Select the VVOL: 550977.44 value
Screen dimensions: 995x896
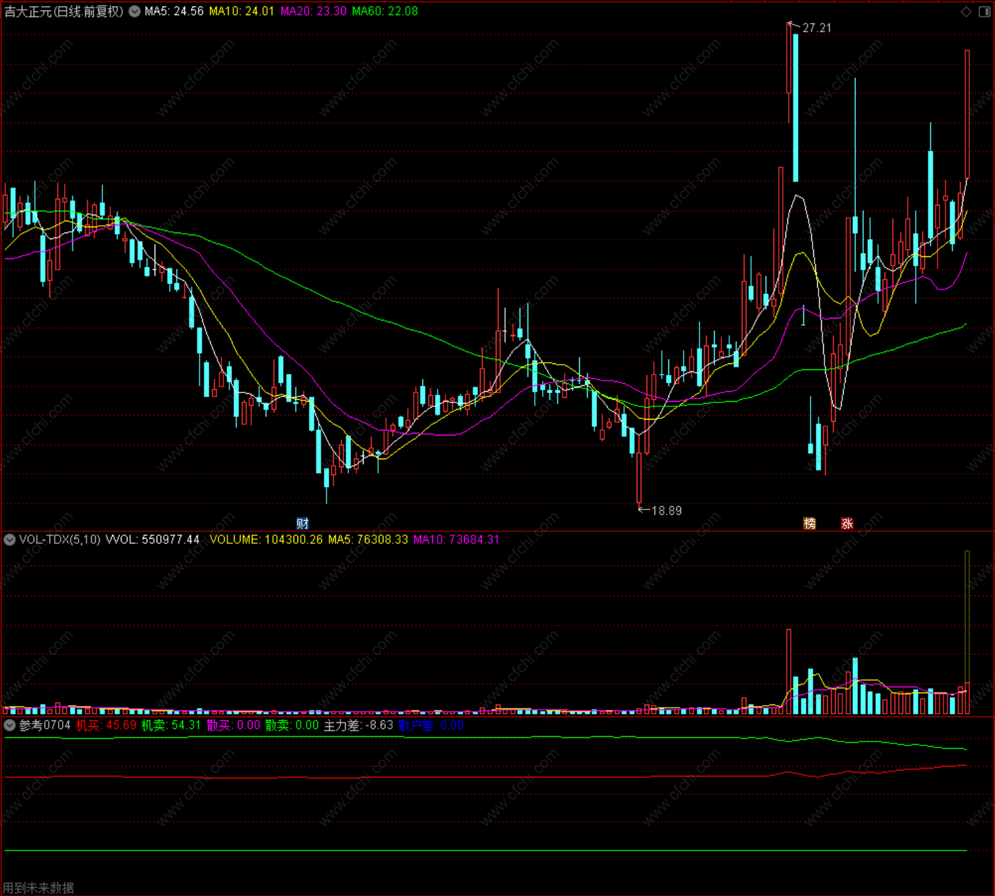pyautogui.click(x=153, y=540)
